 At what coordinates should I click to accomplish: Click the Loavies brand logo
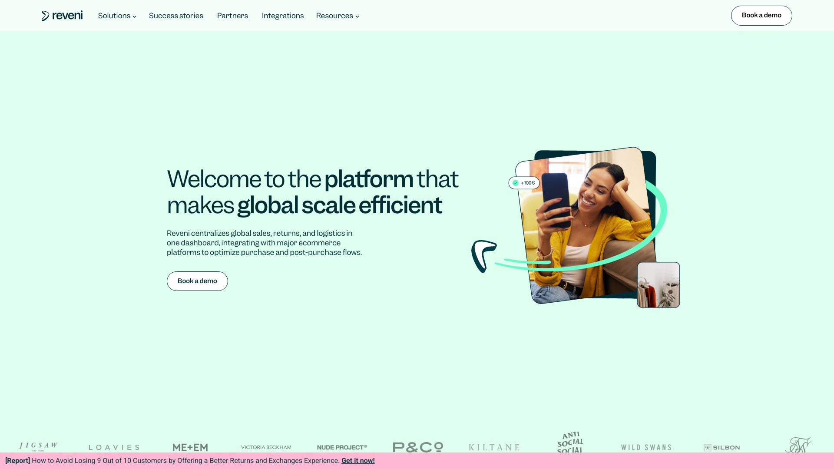(114, 447)
